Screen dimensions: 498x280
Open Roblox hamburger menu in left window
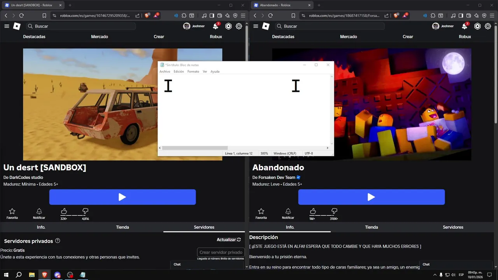click(x=7, y=26)
